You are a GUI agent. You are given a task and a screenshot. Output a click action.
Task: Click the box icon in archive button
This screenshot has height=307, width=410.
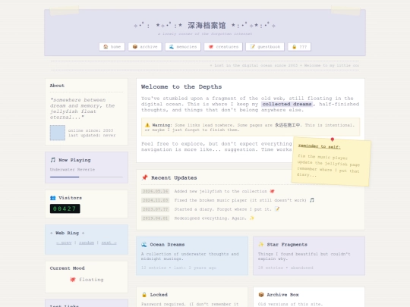135,47
